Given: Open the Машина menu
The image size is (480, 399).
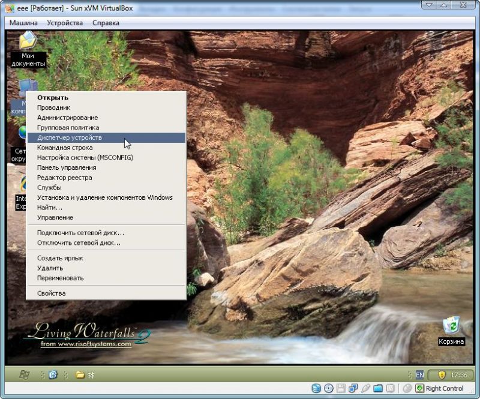Looking at the screenshot, I should click(23, 23).
